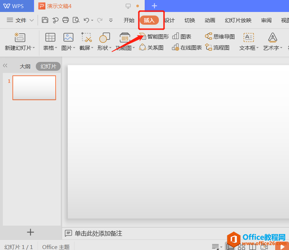The width and height of the screenshot is (289, 250).
Task: Add a slide with the plus button below thumbnails
Action: pyautogui.click(x=30, y=232)
